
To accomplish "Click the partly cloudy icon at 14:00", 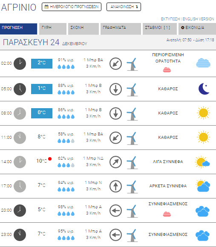I will [202, 162].
